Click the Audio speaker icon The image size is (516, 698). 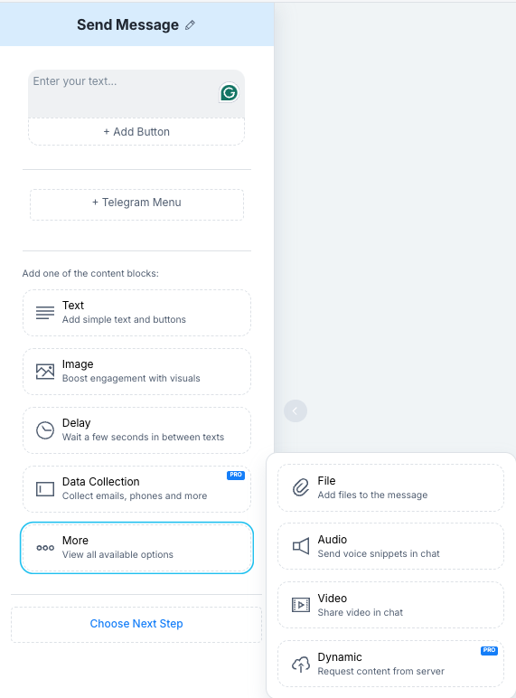point(301,546)
